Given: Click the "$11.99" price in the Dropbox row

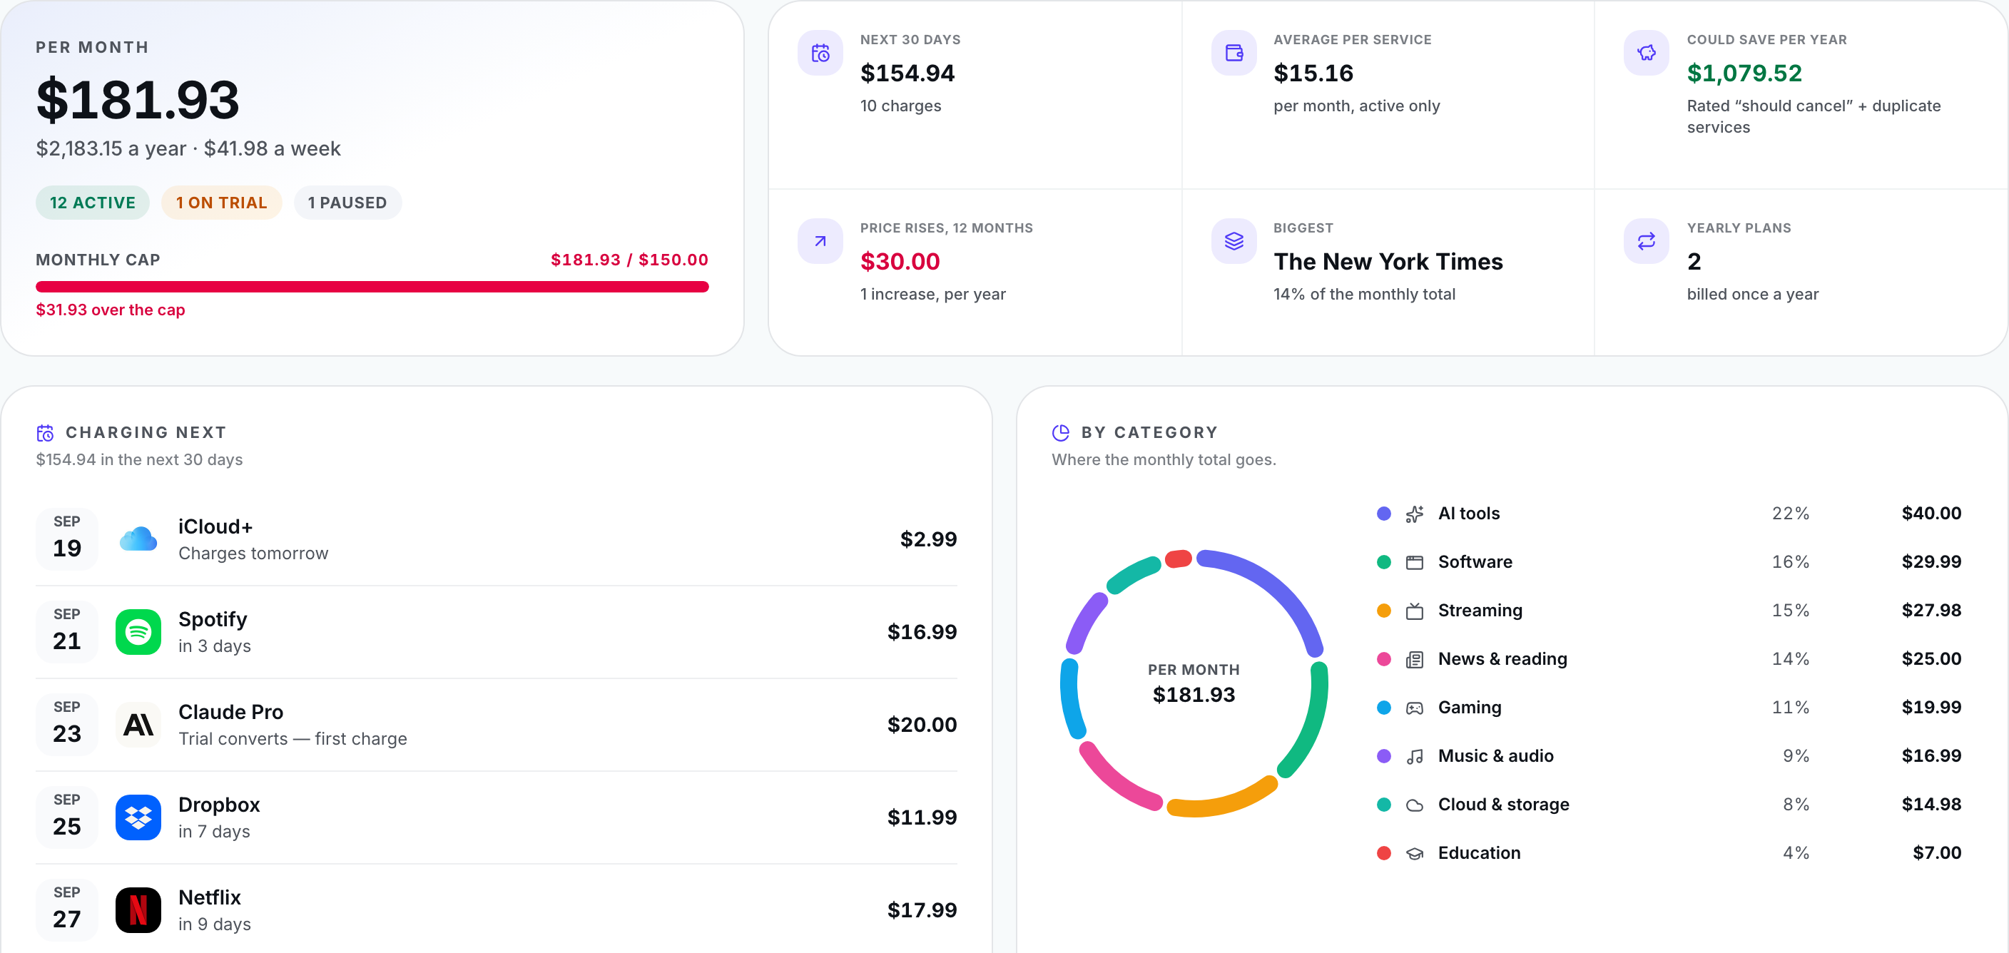Looking at the screenshot, I should 922,817.
